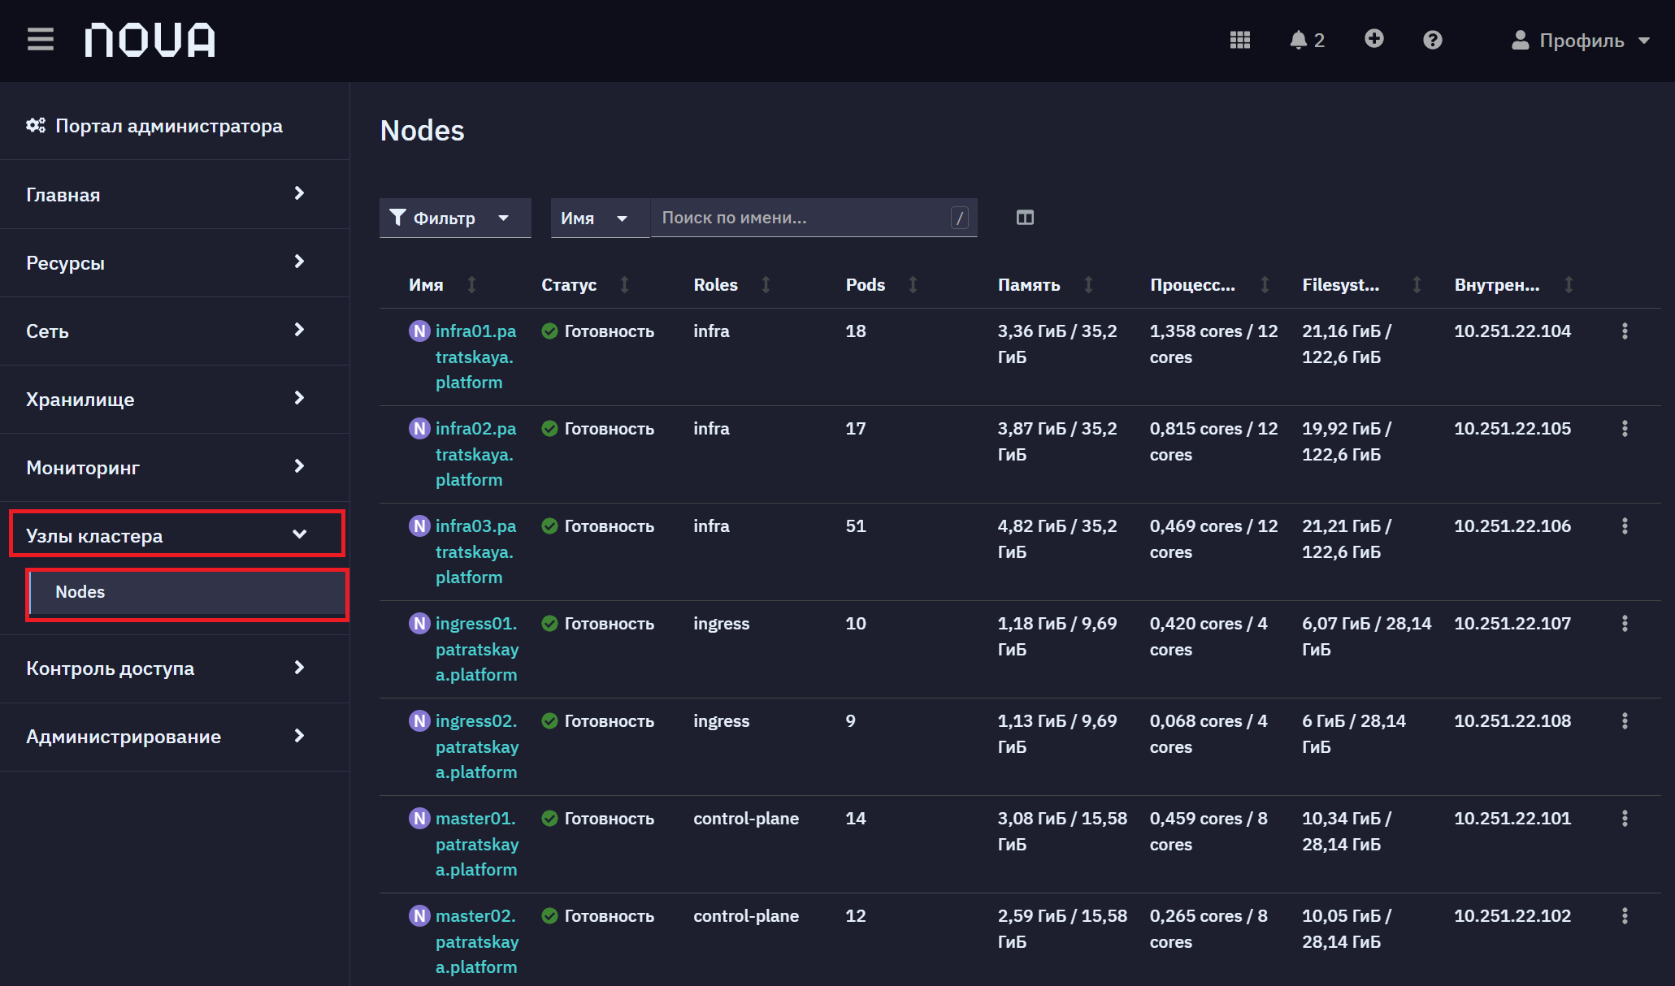Open kebab menu for master01 node
The image size is (1675, 986).
tap(1624, 819)
